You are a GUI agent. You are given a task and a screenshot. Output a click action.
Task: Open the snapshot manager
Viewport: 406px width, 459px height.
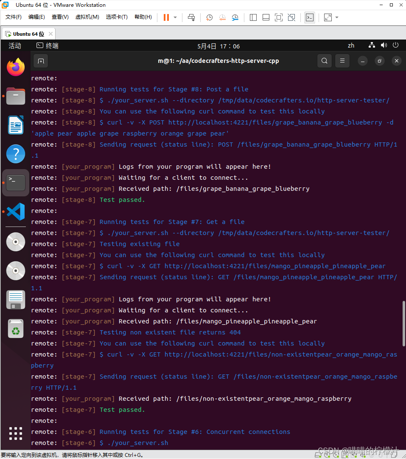coord(235,17)
